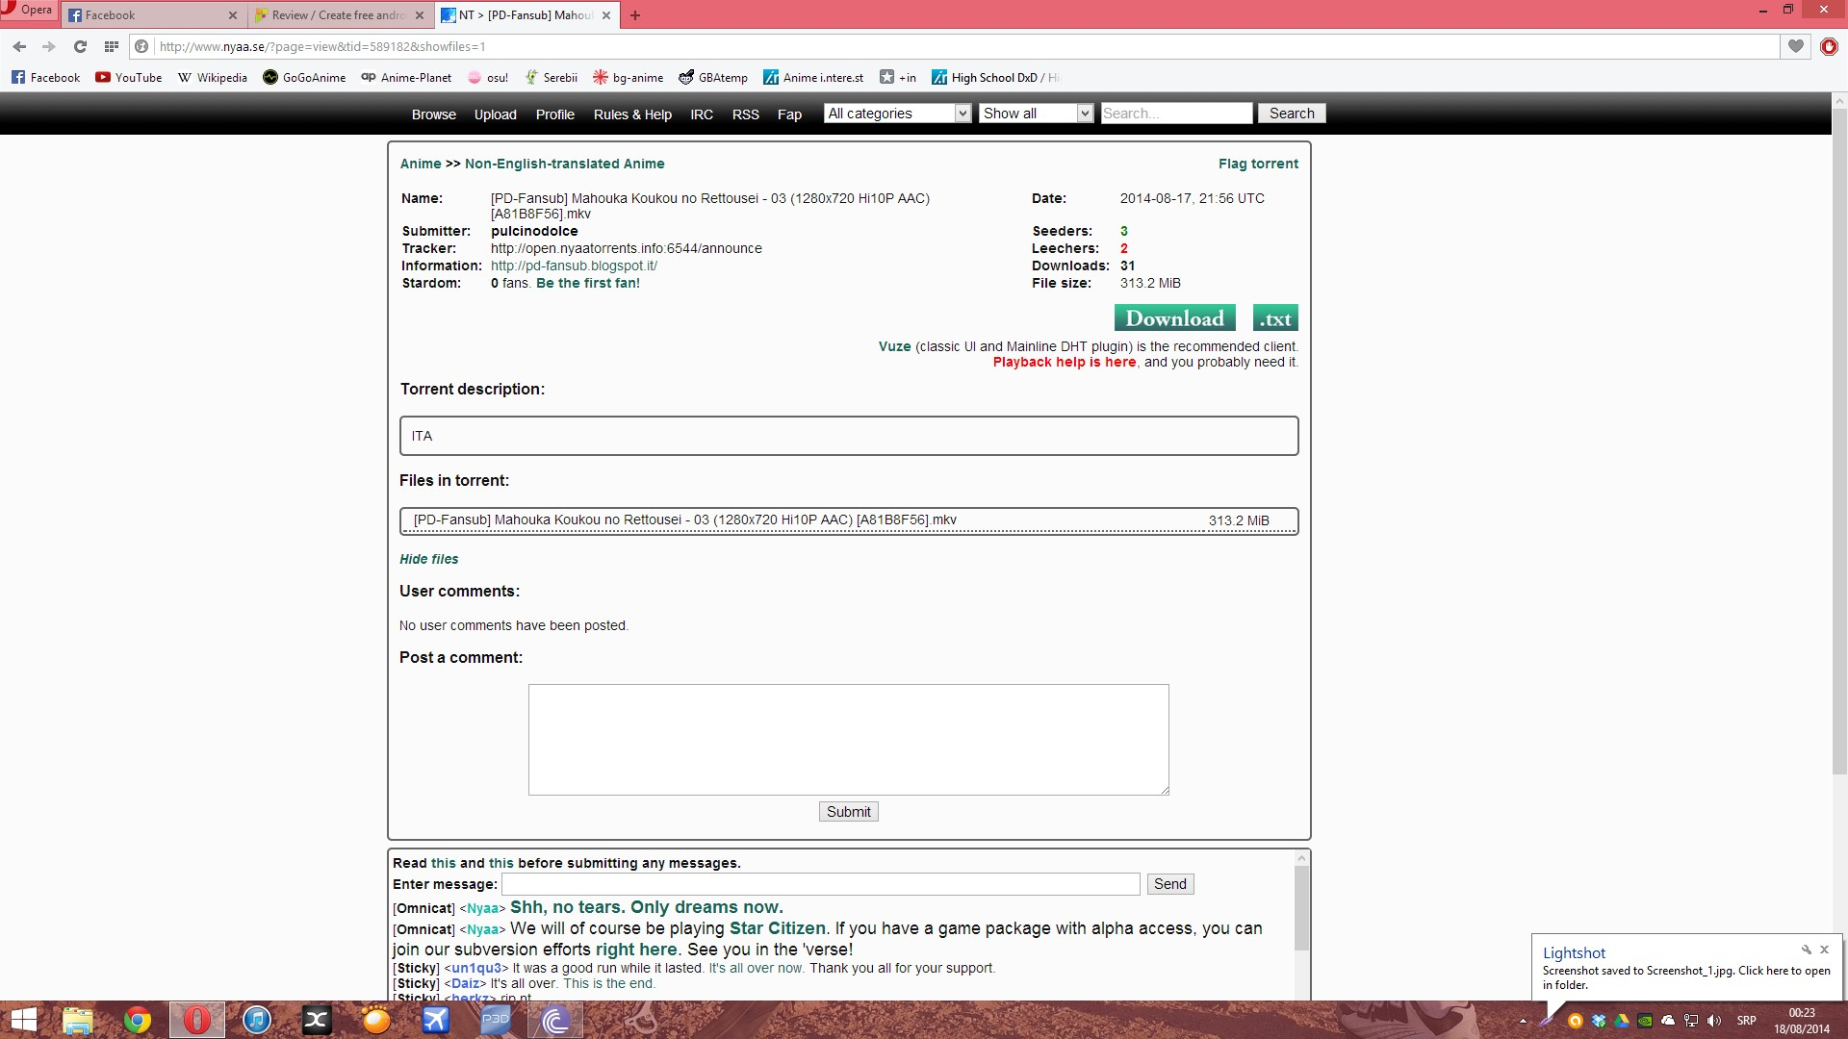
Task: Open the Vuze client link
Action: (894, 346)
